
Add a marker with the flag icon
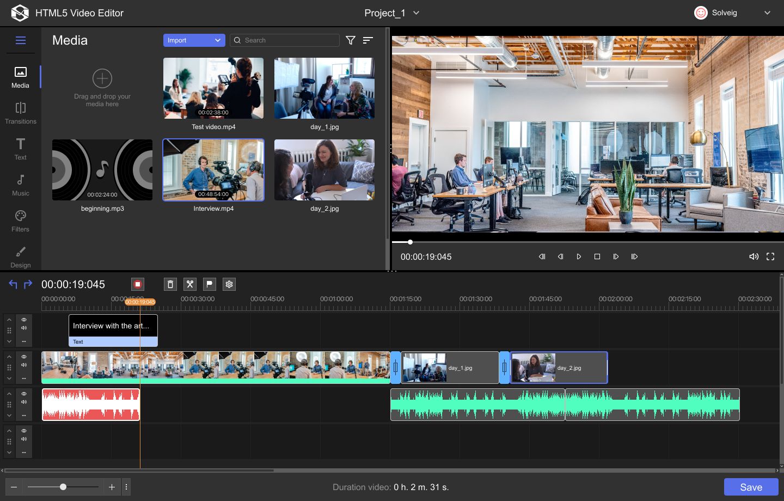click(209, 284)
